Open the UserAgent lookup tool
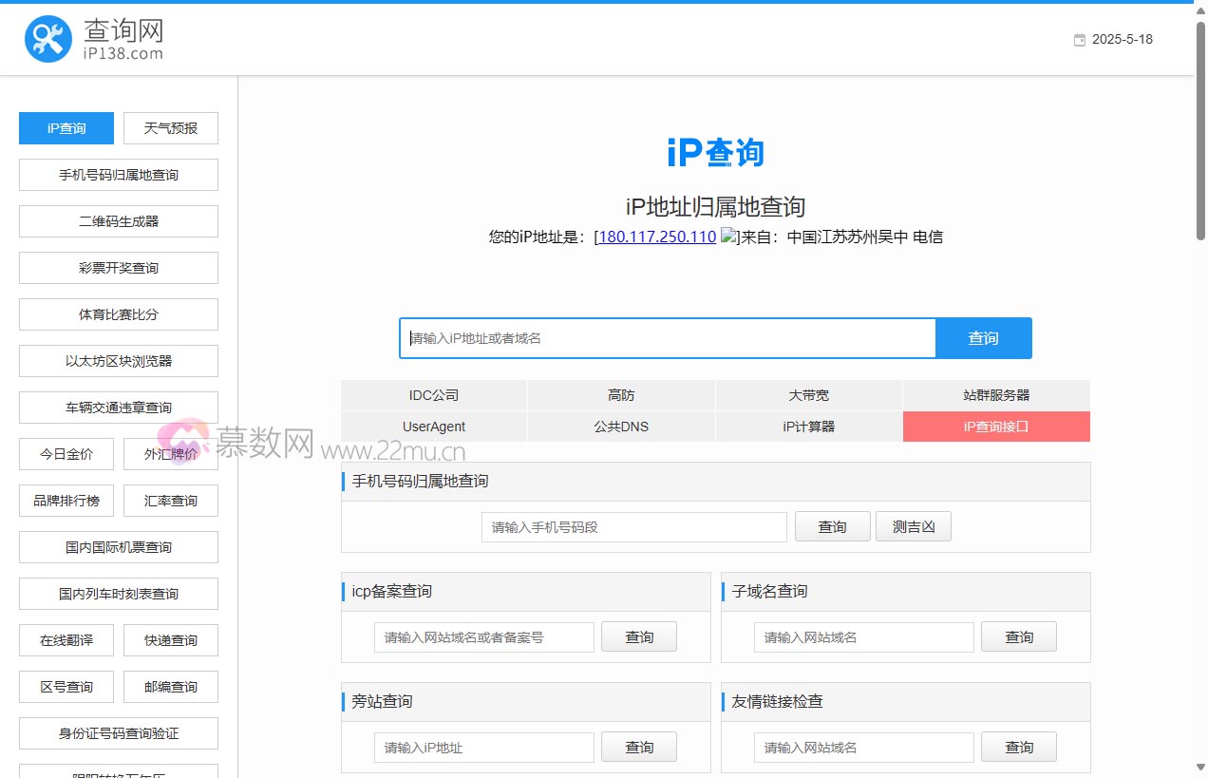The width and height of the screenshot is (1208, 778). [433, 427]
